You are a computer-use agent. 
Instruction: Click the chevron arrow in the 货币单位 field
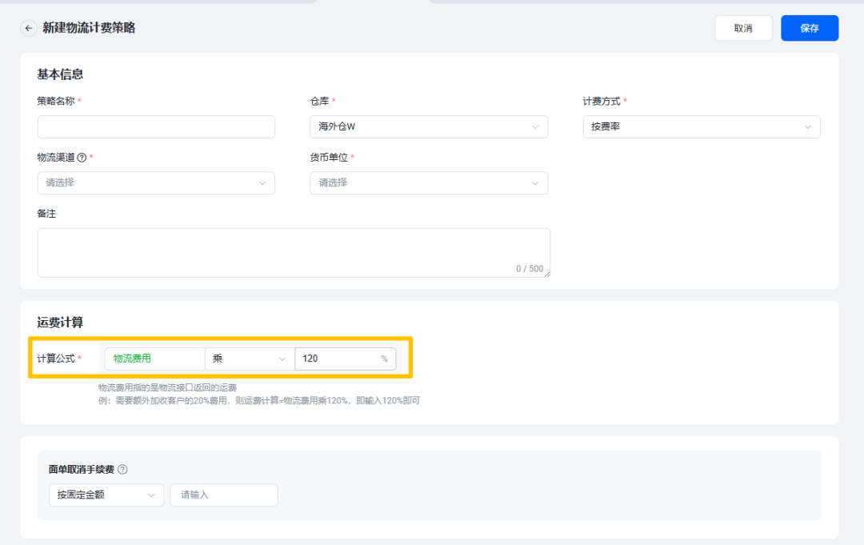535,183
